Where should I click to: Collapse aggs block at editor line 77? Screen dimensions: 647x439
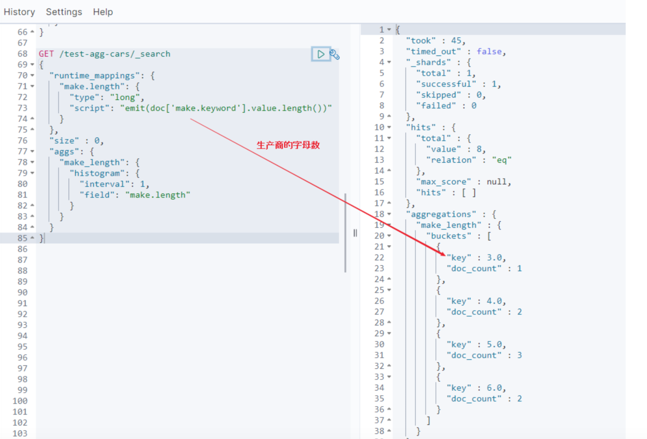(x=32, y=151)
